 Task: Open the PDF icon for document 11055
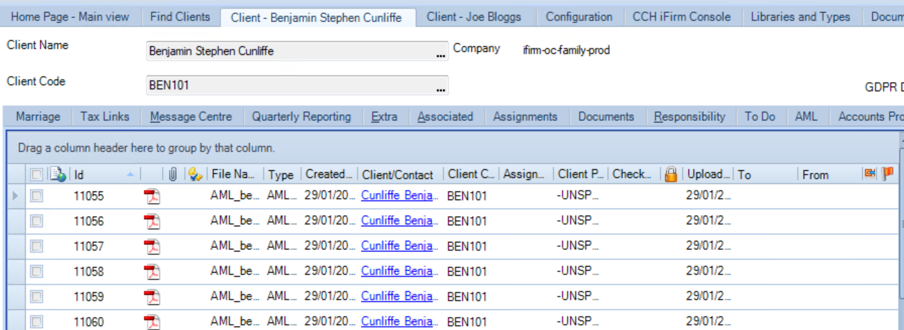152,196
